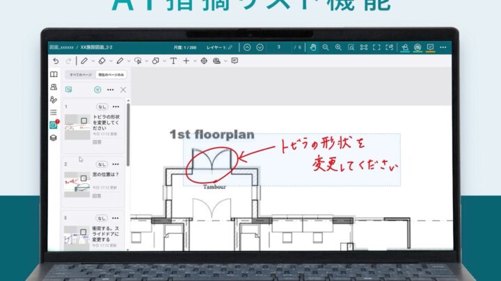Select the eraser tool
The width and height of the screenshot is (501, 281).
pos(102,61)
